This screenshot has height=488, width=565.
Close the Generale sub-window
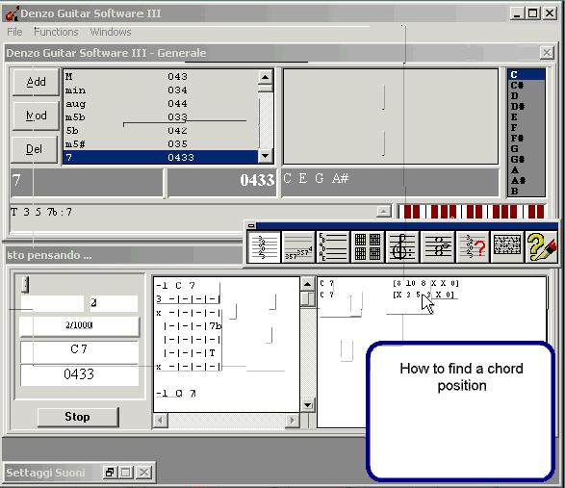547,53
